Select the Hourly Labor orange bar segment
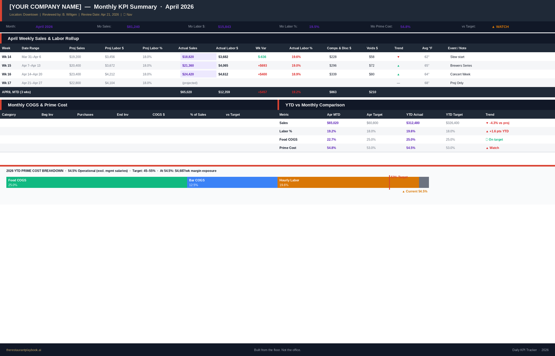The height and width of the screenshot is (356, 555). [348, 182]
